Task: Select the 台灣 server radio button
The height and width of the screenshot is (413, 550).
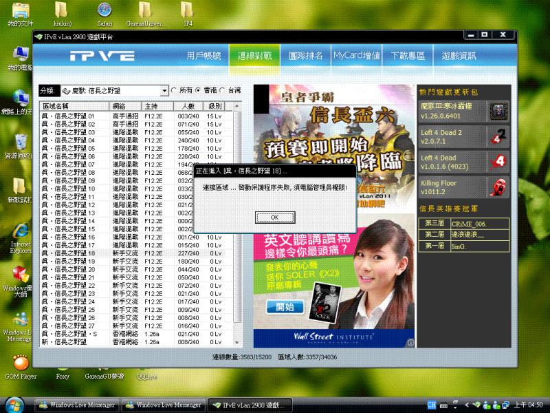Action: pos(223,89)
